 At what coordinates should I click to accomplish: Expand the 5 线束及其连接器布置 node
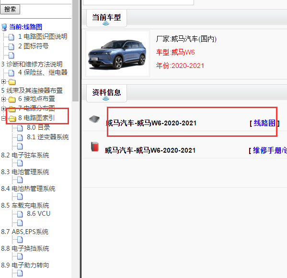click(x=3, y=81)
